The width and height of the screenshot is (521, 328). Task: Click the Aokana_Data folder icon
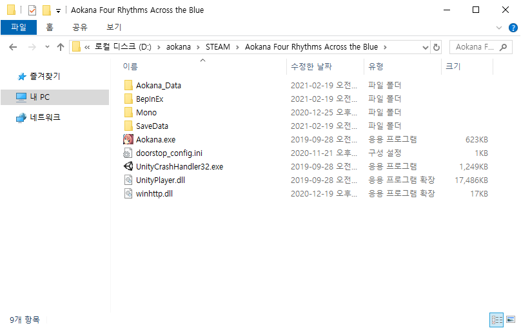128,85
